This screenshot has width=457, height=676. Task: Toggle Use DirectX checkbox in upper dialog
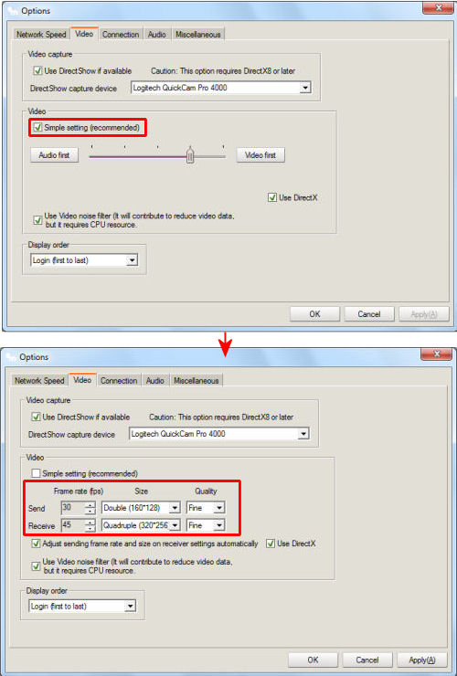272,197
